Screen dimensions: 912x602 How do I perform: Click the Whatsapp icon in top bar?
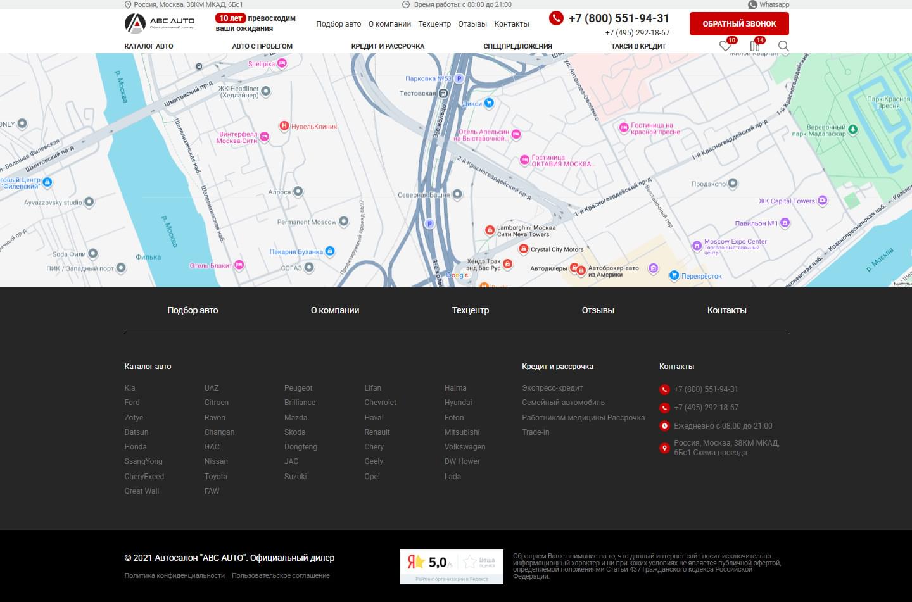click(752, 4)
